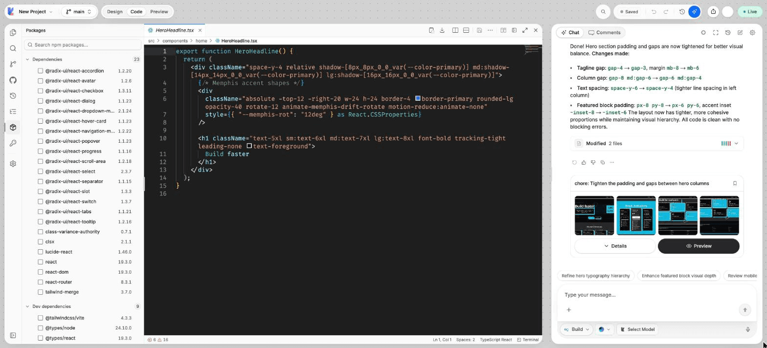This screenshot has height=348, width=767.
Task: Open search panel in left sidebar
Action: click(13, 48)
